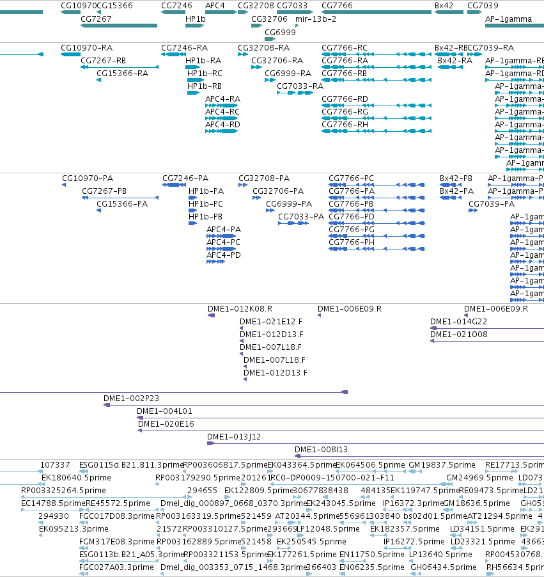The image size is (544, 577).
Task: Open the GH06434.5prime EST label
Action: pyautogui.click(x=444, y=567)
